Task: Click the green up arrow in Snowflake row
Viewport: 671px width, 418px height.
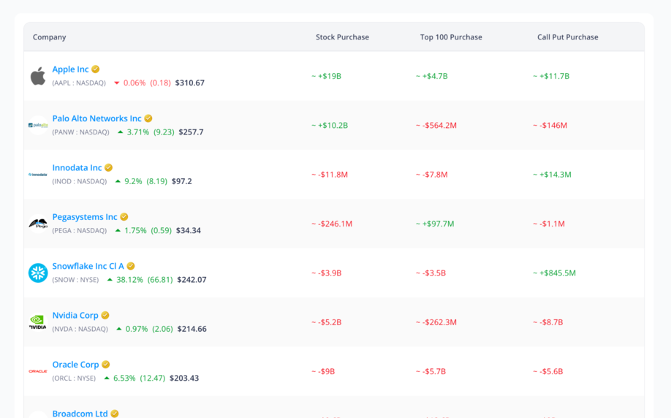Action: [110, 279]
